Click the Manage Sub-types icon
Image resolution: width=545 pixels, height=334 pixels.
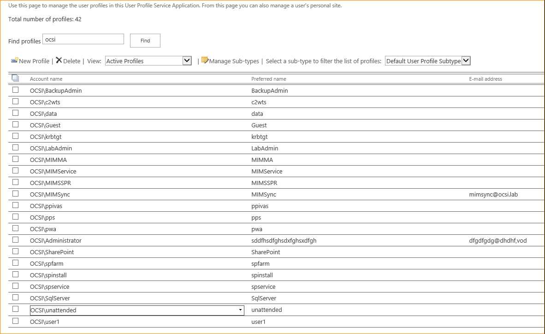coord(205,60)
